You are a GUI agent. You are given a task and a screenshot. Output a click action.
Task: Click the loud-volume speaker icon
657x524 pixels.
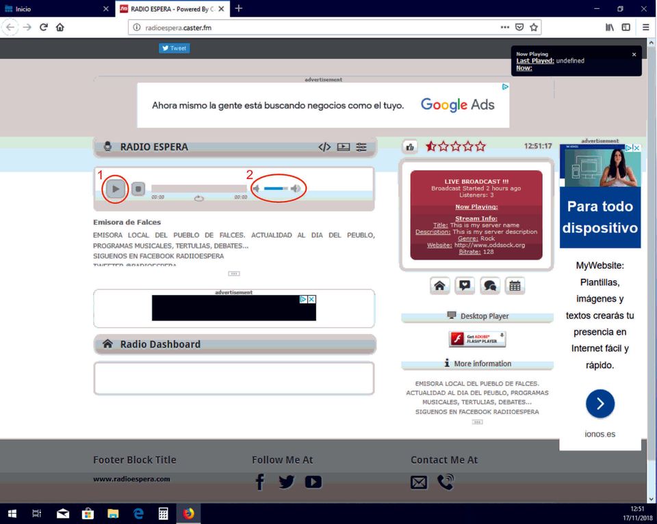pos(296,189)
